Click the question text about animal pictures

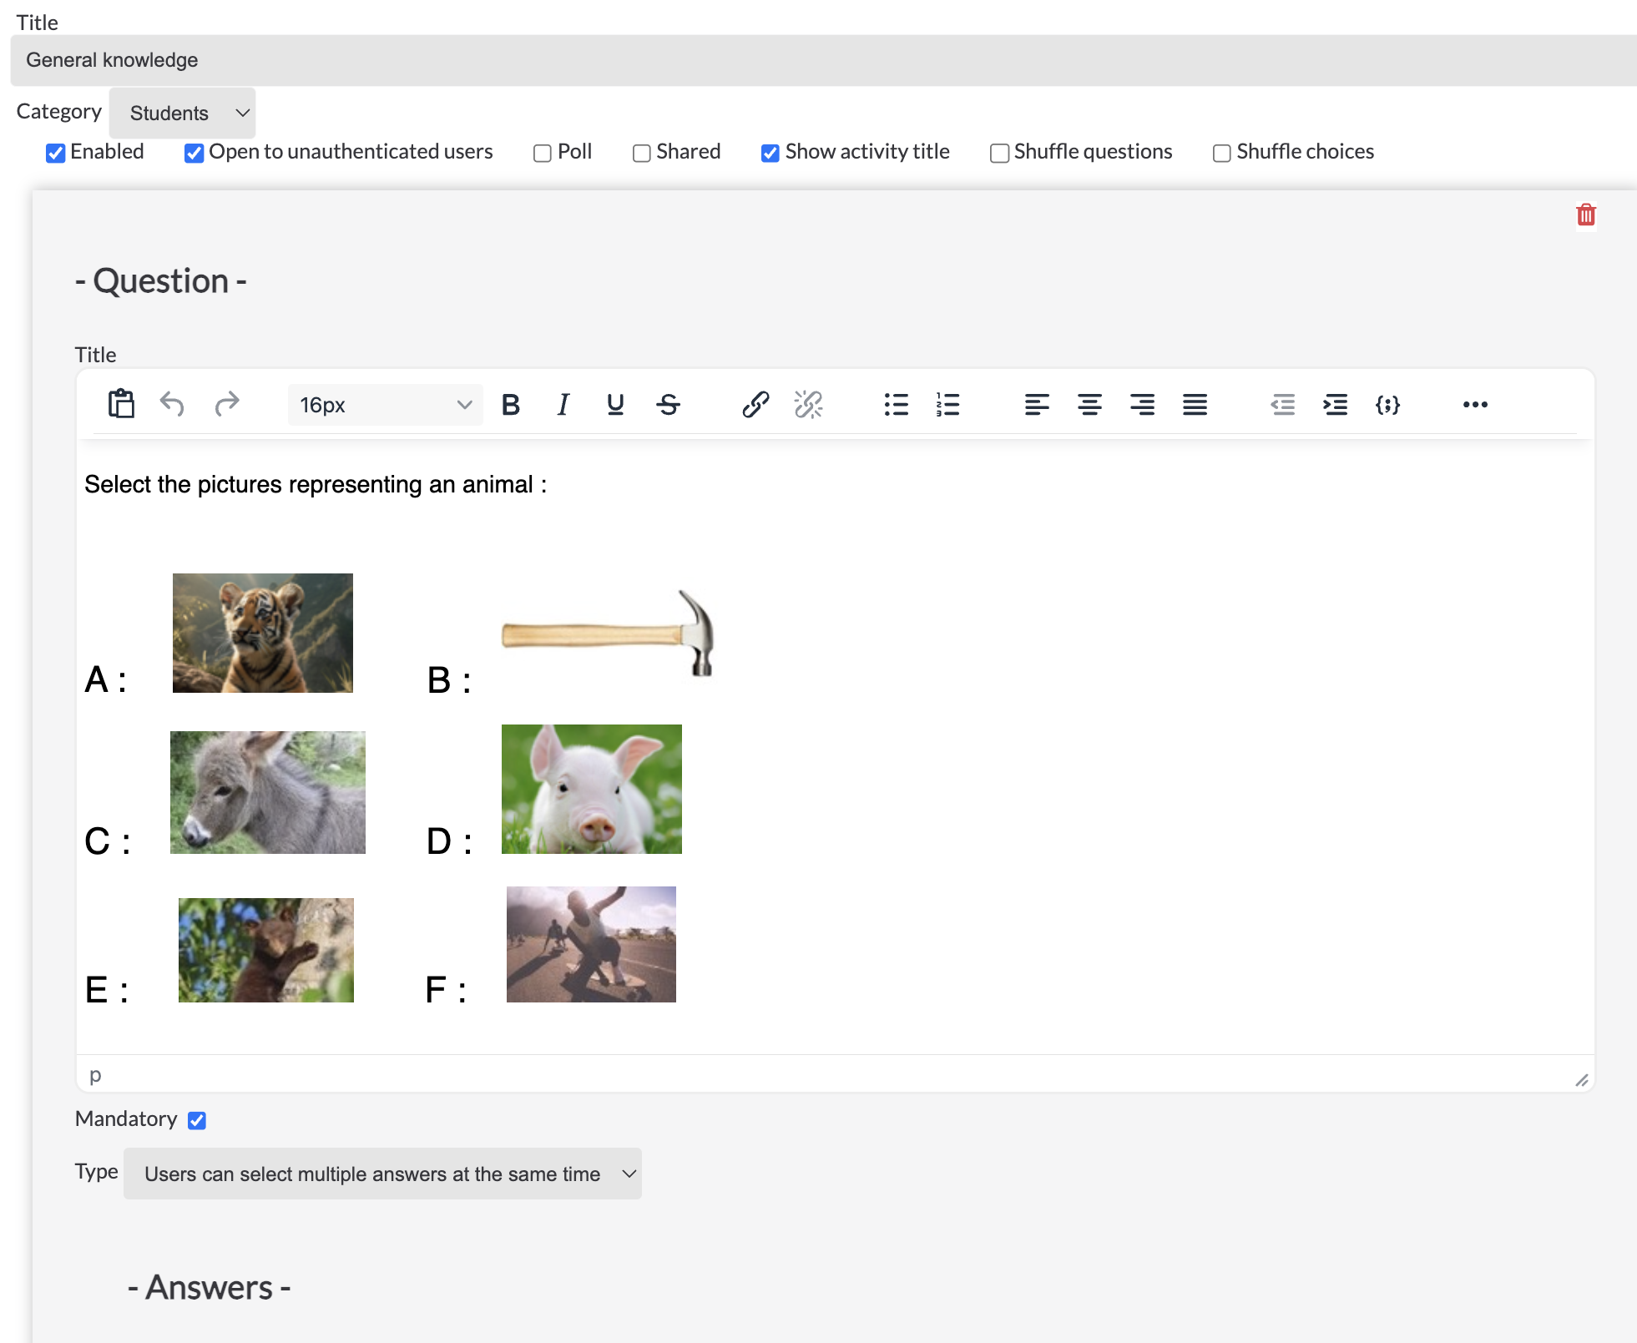[x=316, y=484]
